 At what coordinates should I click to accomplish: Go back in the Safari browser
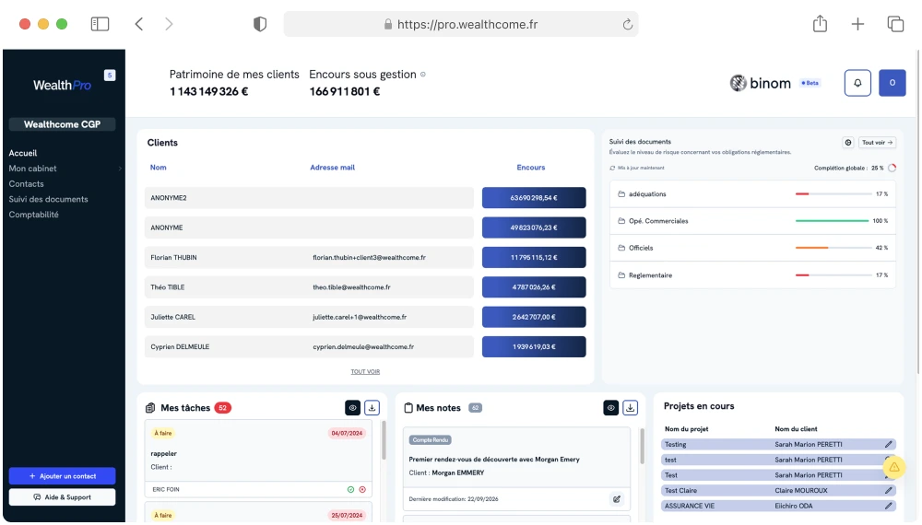(139, 24)
